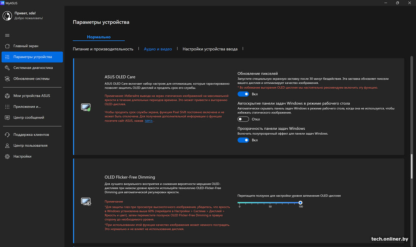
Task: Click the home icon beside Главный экран
Action: (x=7, y=46)
